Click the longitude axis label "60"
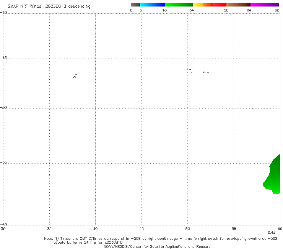Viewport: 283px width, 249px height. click(280, 229)
